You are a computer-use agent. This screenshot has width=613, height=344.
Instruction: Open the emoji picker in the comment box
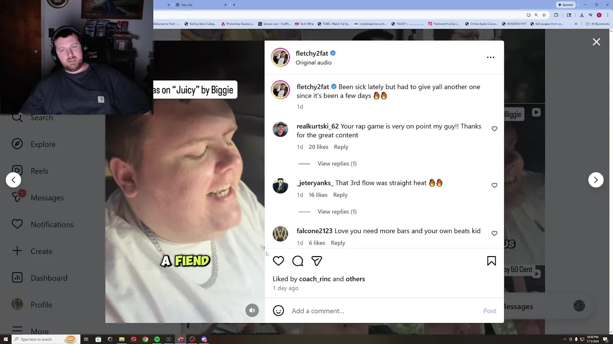pyautogui.click(x=278, y=311)
